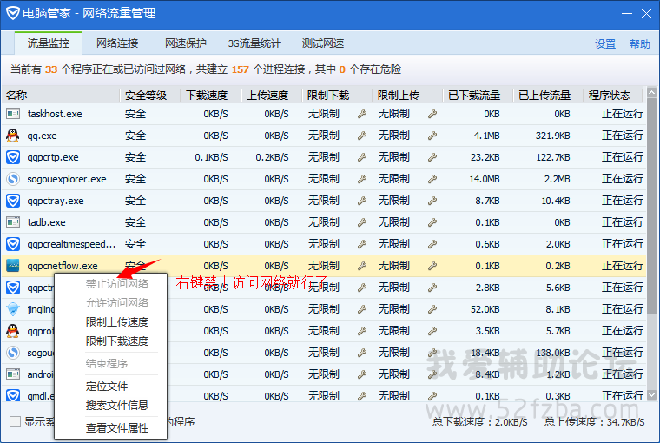The height and width of the screenshot is (443, 660).
Task: Open the 3G流量统计 tab
Action: pos(254,43)
